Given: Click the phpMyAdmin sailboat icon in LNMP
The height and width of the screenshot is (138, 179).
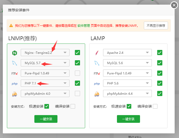Looking at the screenshot, I should click(14, 94).
